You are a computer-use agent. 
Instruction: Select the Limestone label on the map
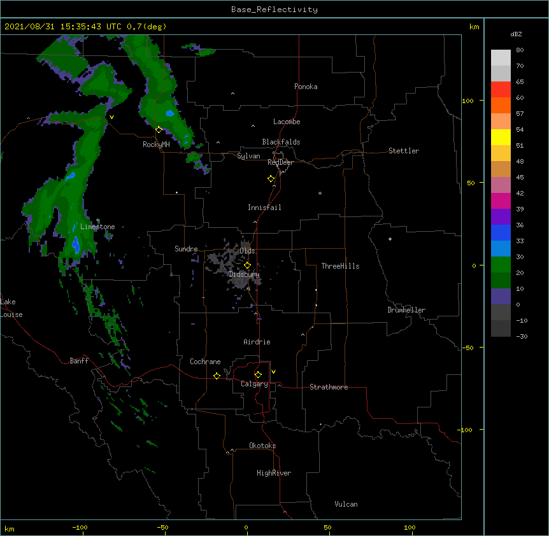tap(97, 227)
